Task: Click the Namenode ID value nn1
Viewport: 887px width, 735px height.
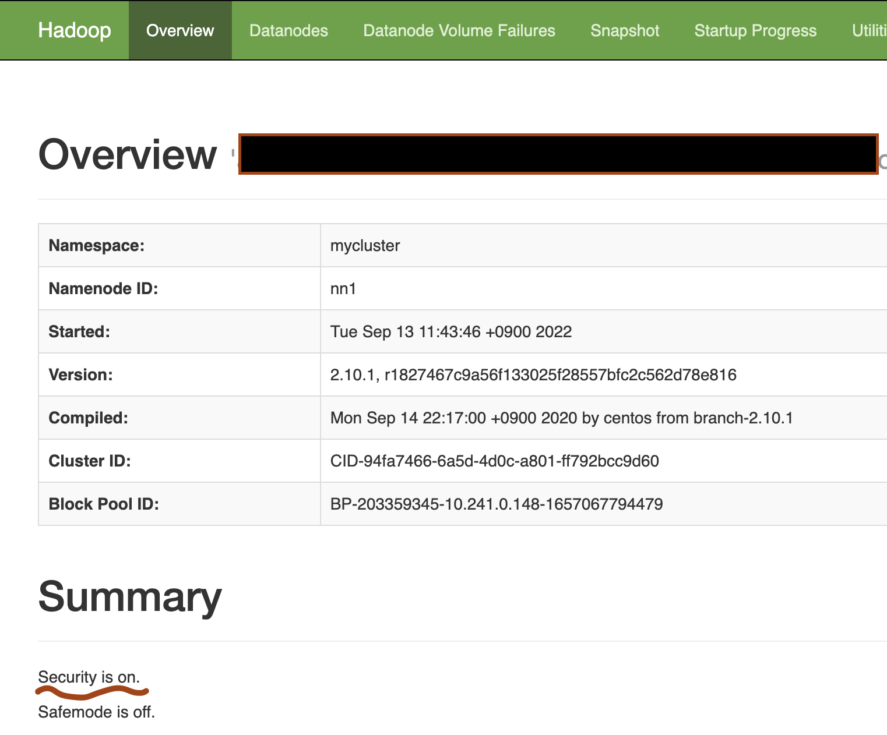Action: click(340, 288)
